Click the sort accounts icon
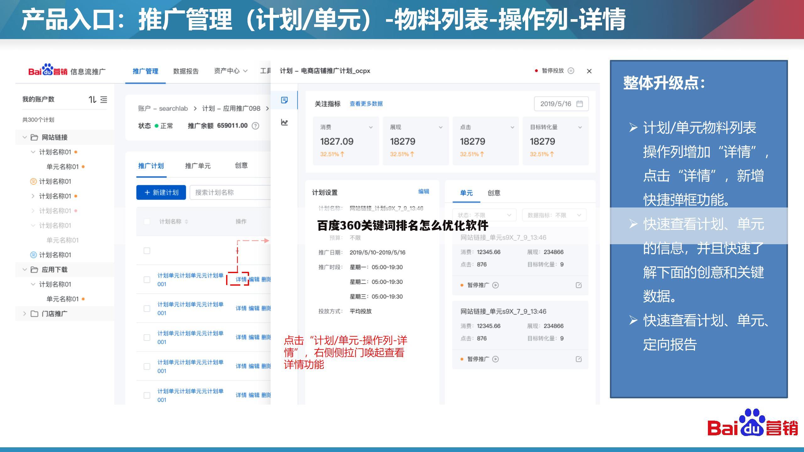 tap(92, 100)
